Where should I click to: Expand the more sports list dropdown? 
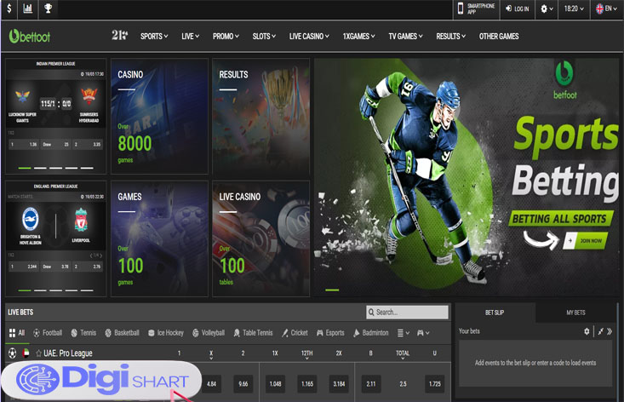coord(404,333)
